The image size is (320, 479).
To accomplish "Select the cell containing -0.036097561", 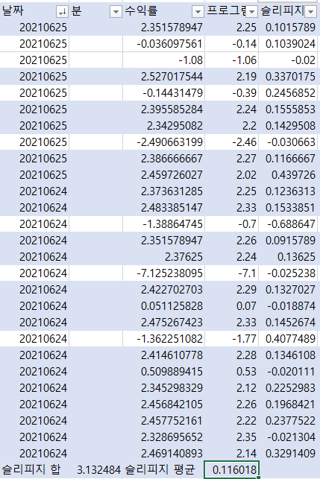I will click(x=163, y=44).
